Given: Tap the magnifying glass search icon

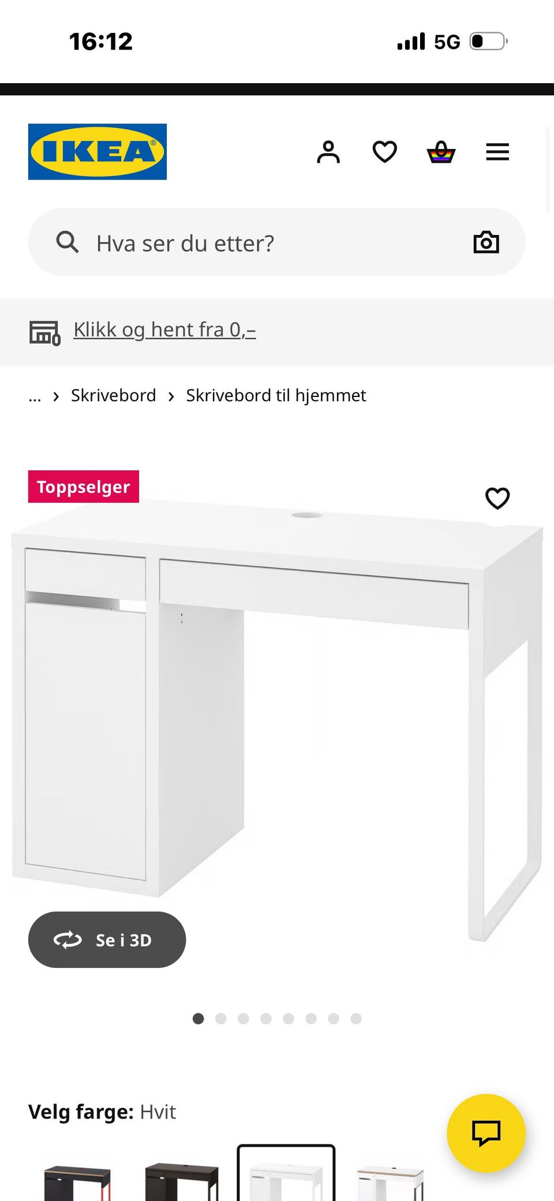Looking at the screenshot, I should pyautogui.click(x=67, y=242).
